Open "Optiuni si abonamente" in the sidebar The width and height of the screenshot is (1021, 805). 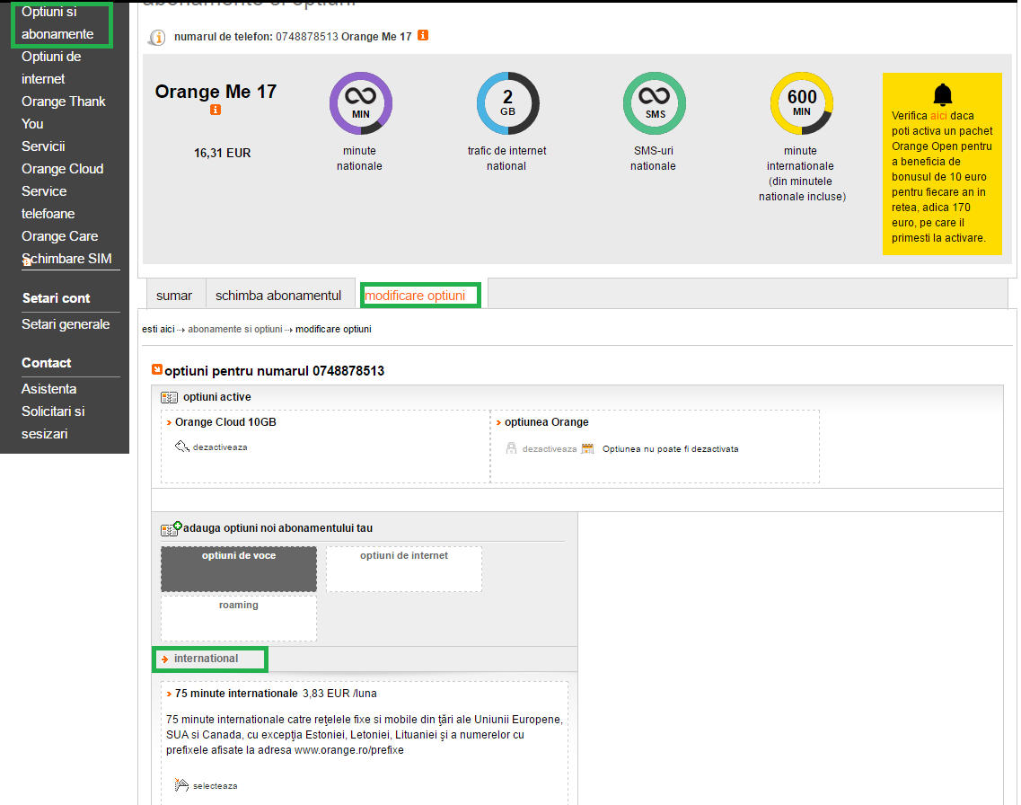[x=57, y=22]
